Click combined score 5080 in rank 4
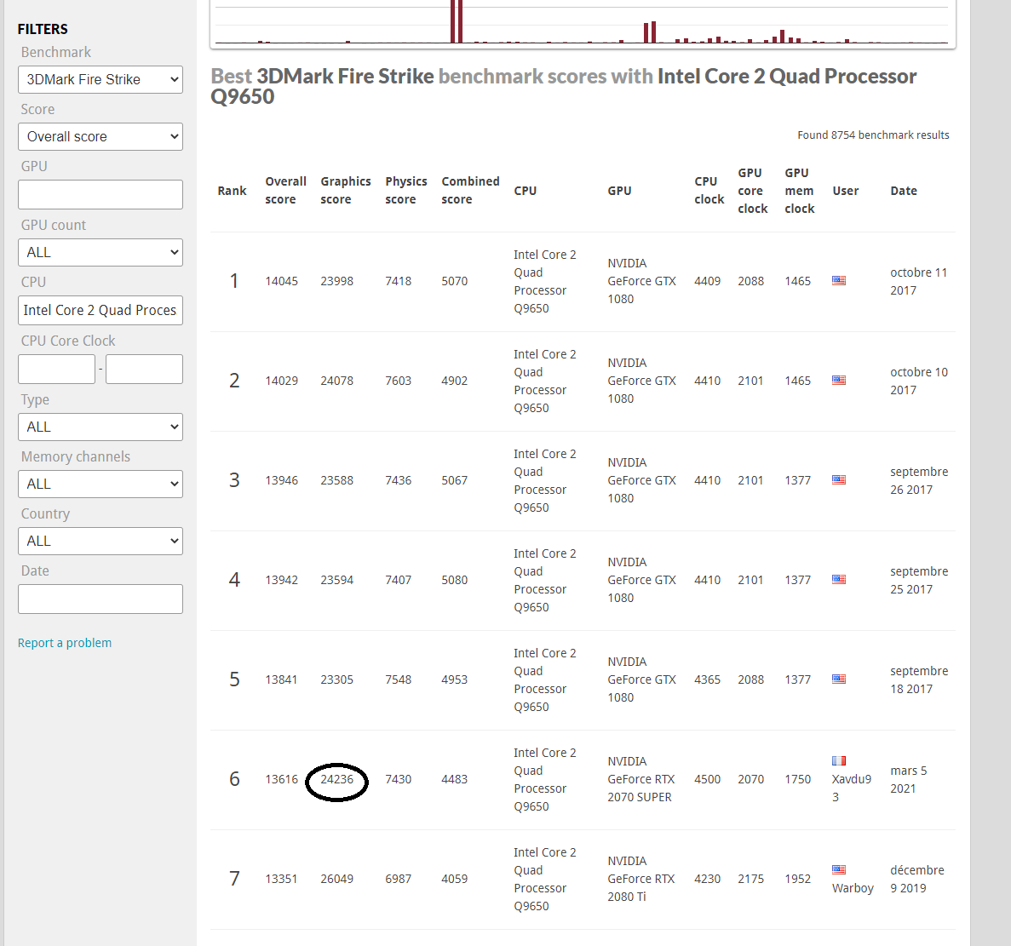Screen dimensions: 1011x946 [x=455, y=580]
